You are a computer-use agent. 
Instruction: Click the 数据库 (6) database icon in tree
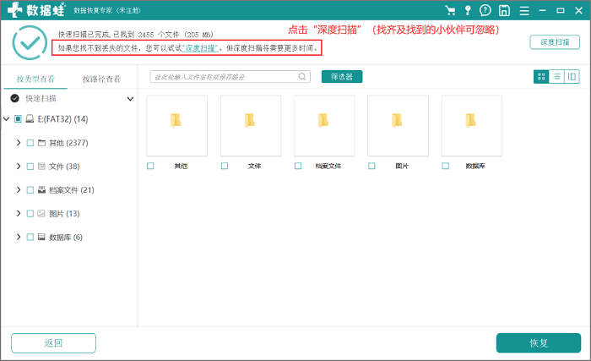[x=41, y=237]
